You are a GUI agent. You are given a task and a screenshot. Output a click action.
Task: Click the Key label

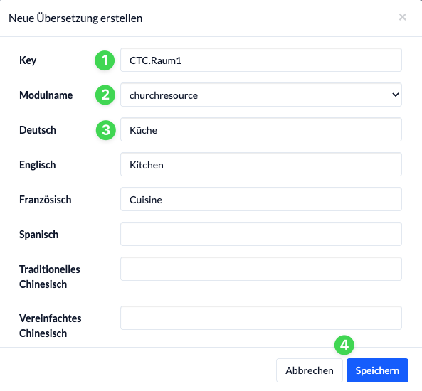click(x=28, y=60)
